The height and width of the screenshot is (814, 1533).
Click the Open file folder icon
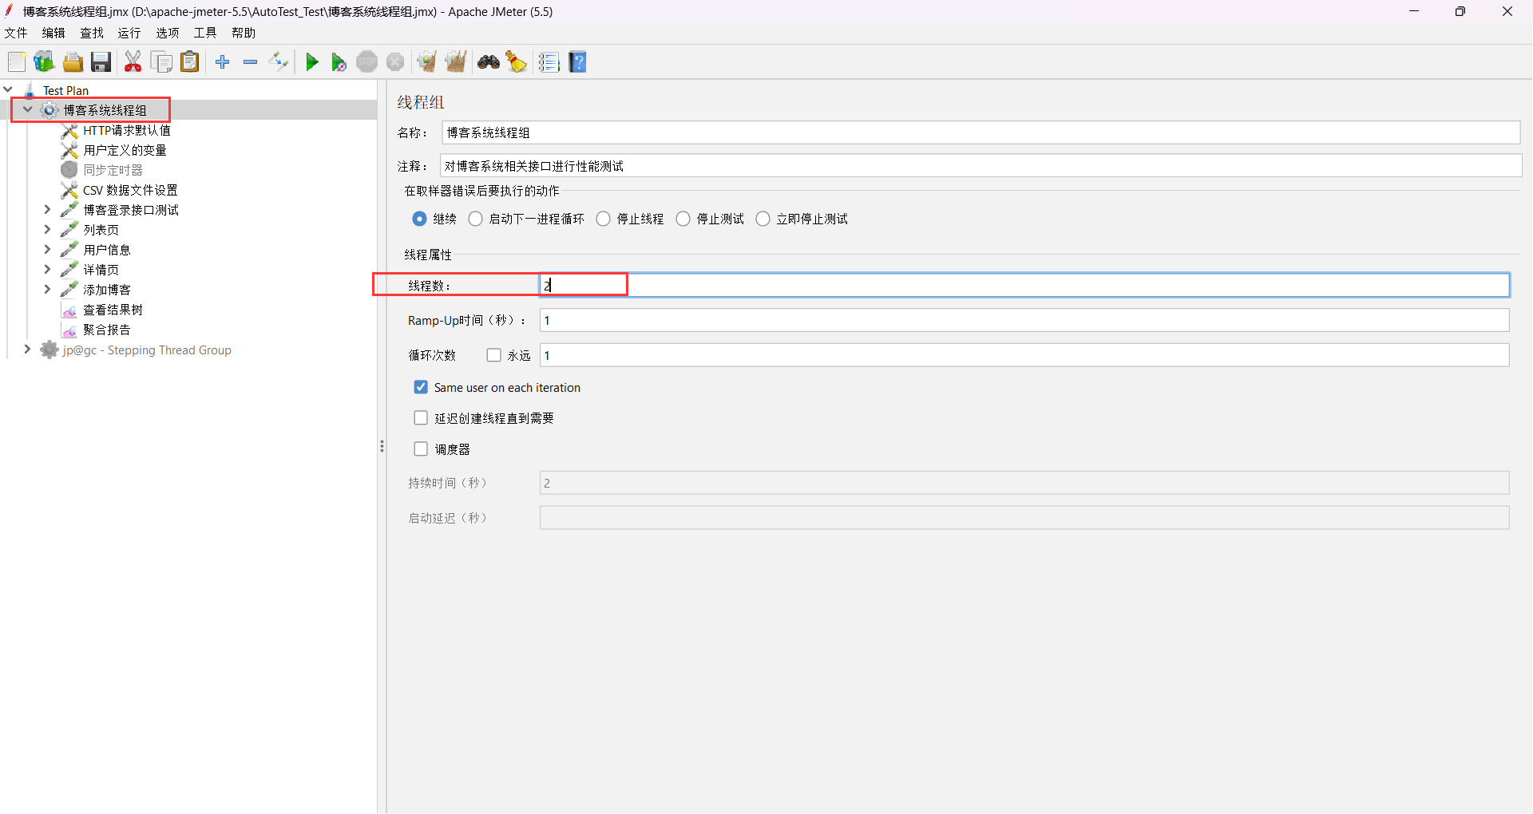(73, 62)
